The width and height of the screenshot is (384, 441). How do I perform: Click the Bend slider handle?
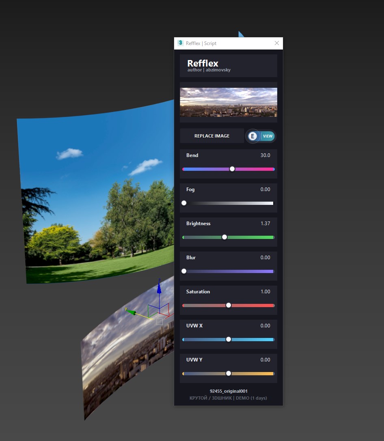[x=232, y=169]
